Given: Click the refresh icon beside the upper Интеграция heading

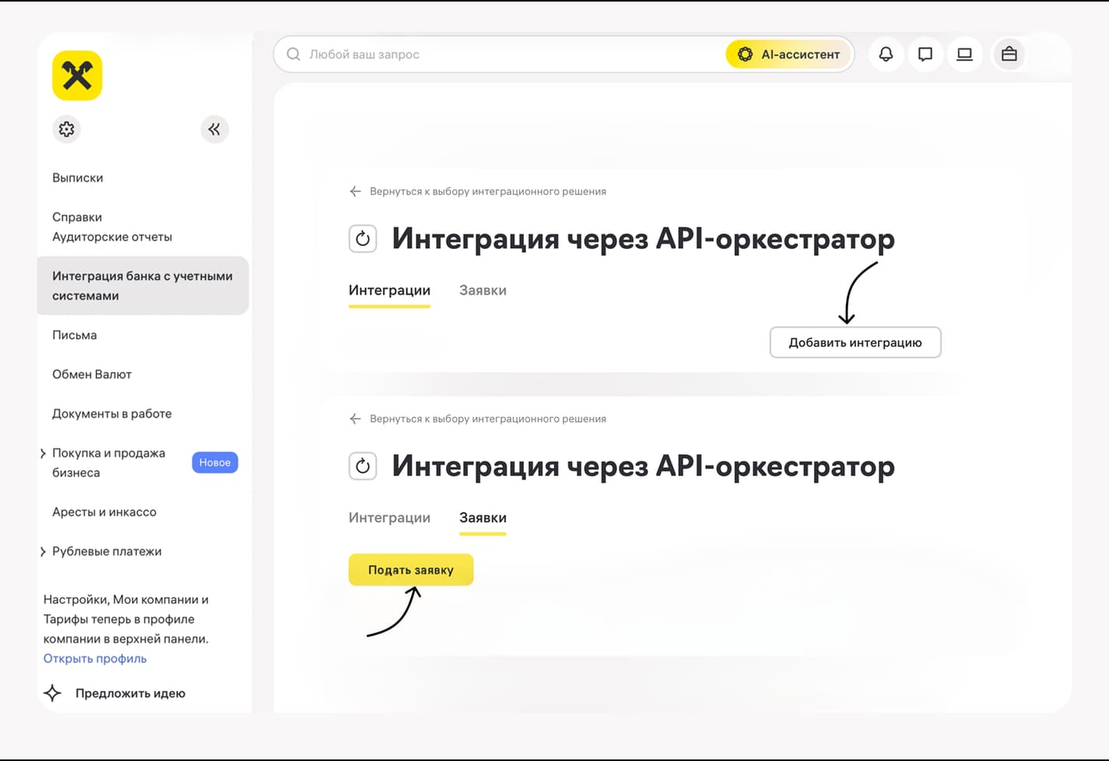Looking at the screenshot, I should [x=363, y=239].
